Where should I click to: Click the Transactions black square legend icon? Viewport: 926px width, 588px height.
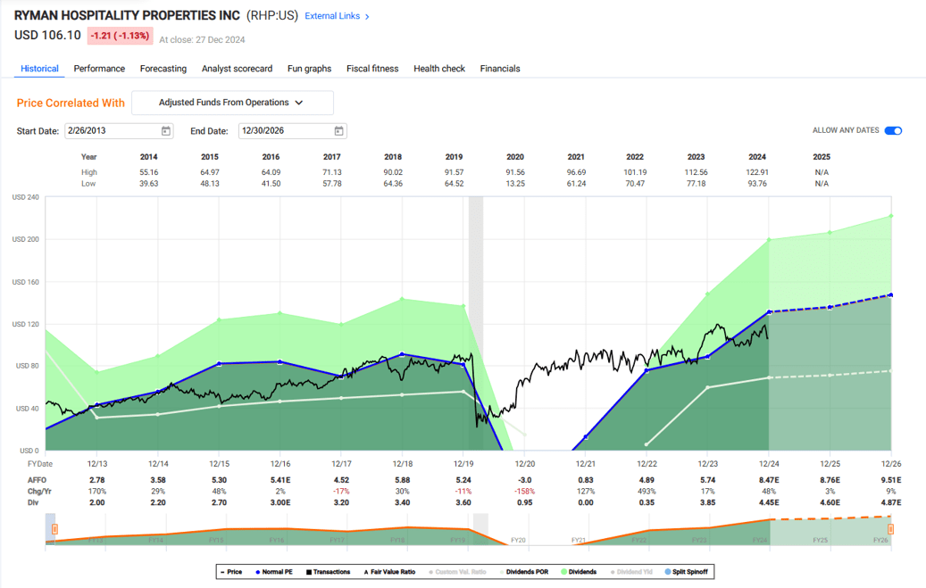(309, 572)
